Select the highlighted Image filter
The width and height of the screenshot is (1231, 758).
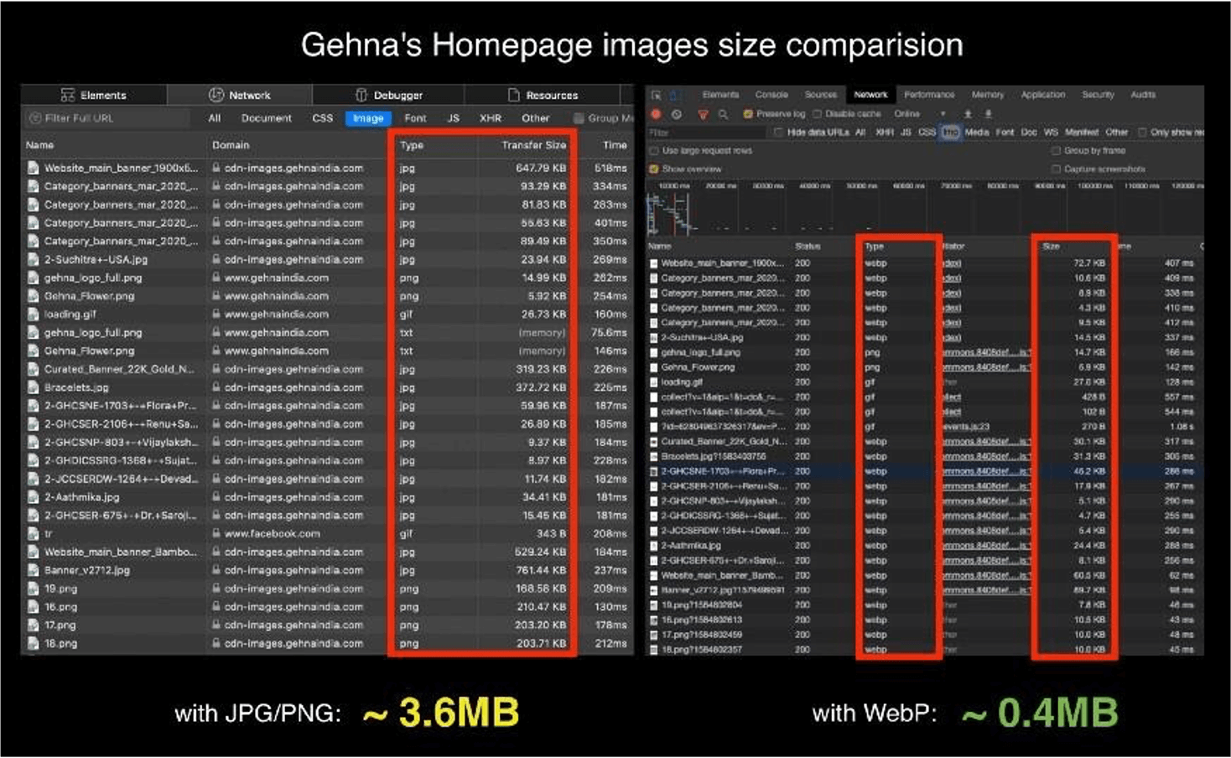(x=368, y=118)
